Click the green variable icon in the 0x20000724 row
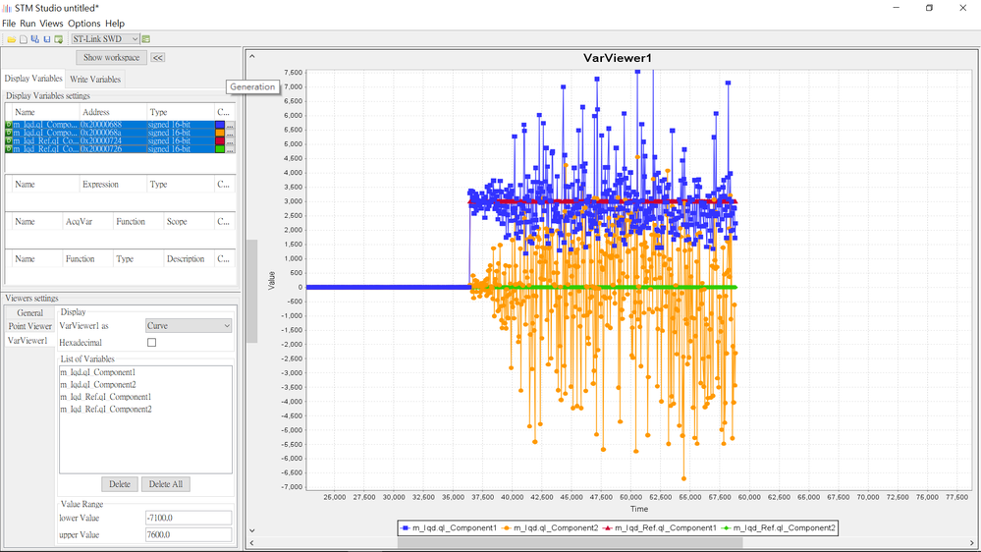 pyautogui.click(x=9, y=140)
